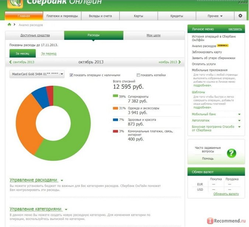Click the red Utilities legend swatch

[115, 131]
